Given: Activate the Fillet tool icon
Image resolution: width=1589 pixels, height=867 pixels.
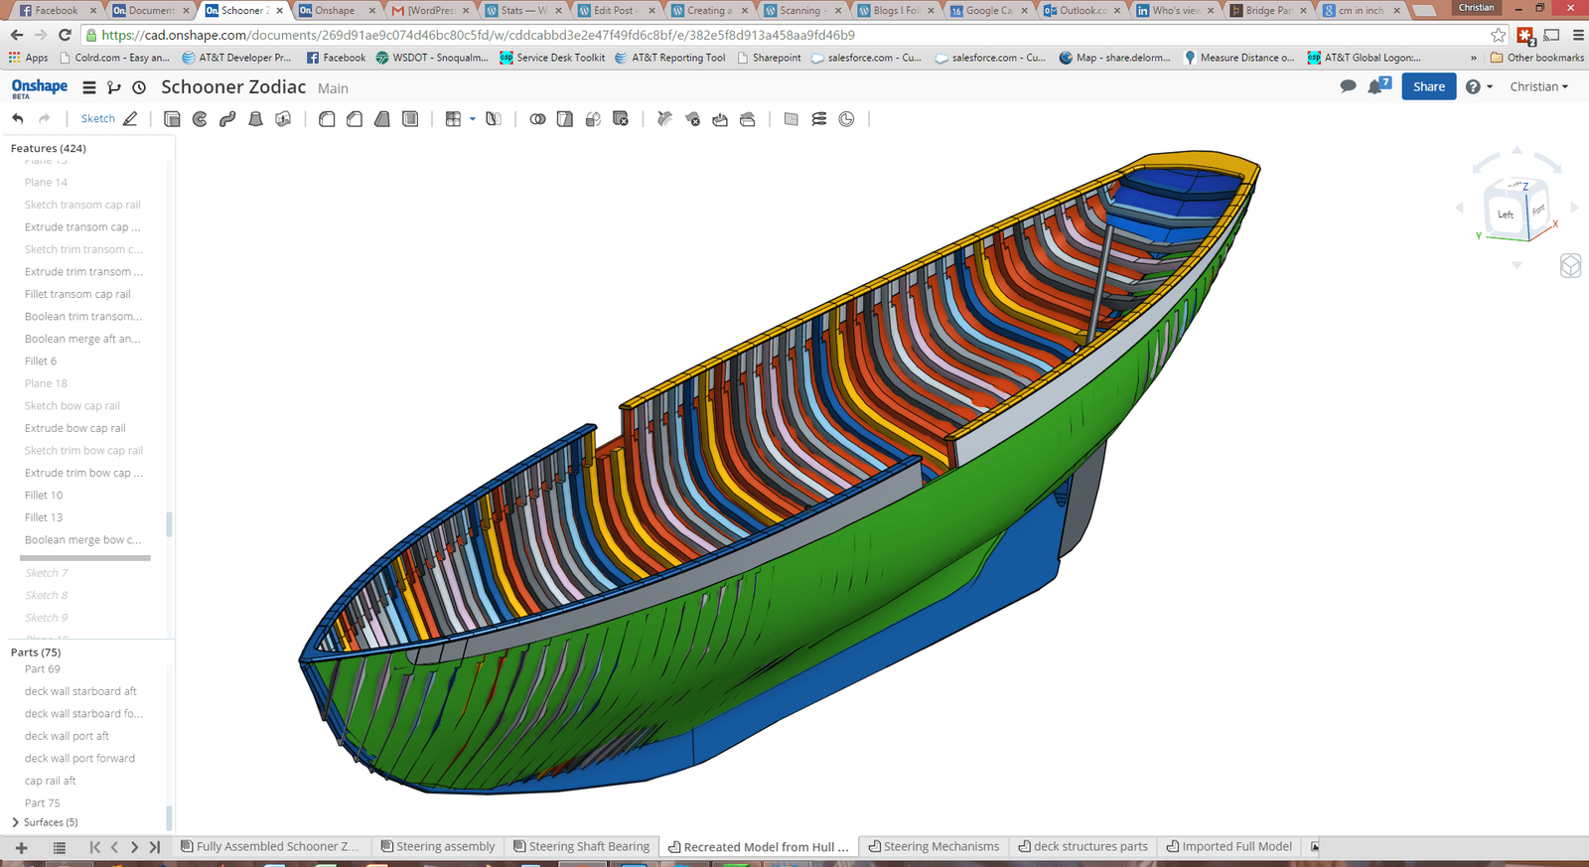Looking at the screenshot, I should click(x=327, y=119).
